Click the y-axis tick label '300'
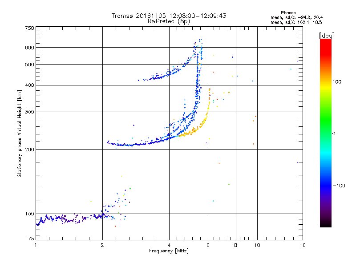This screenshot has width=356, height=267. pos(29,112)
